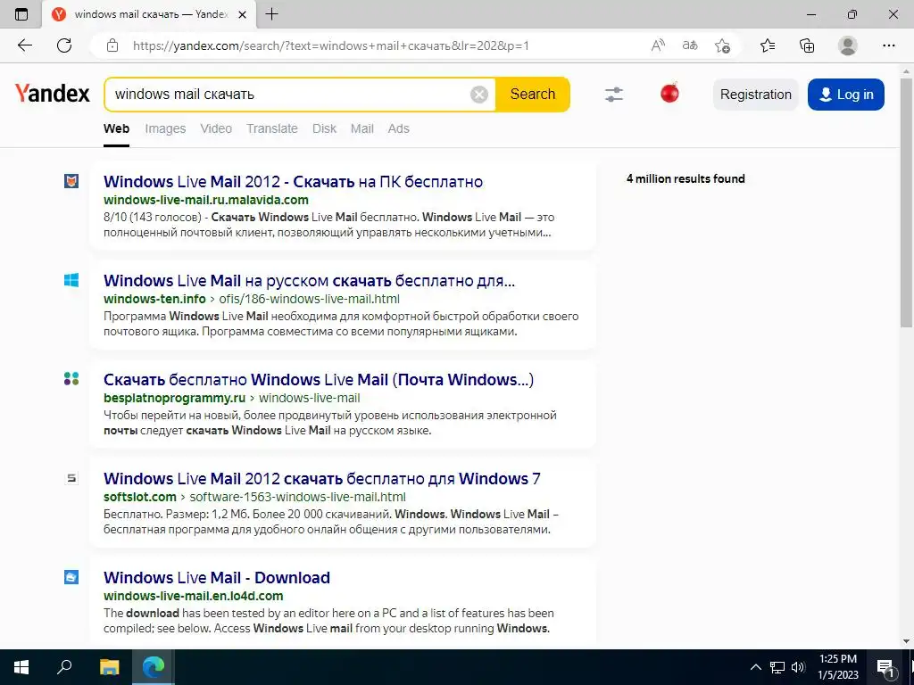Select the Web search tab
Image resolution: width=914 pixels, height=685 pixels.
coord(117,128)
